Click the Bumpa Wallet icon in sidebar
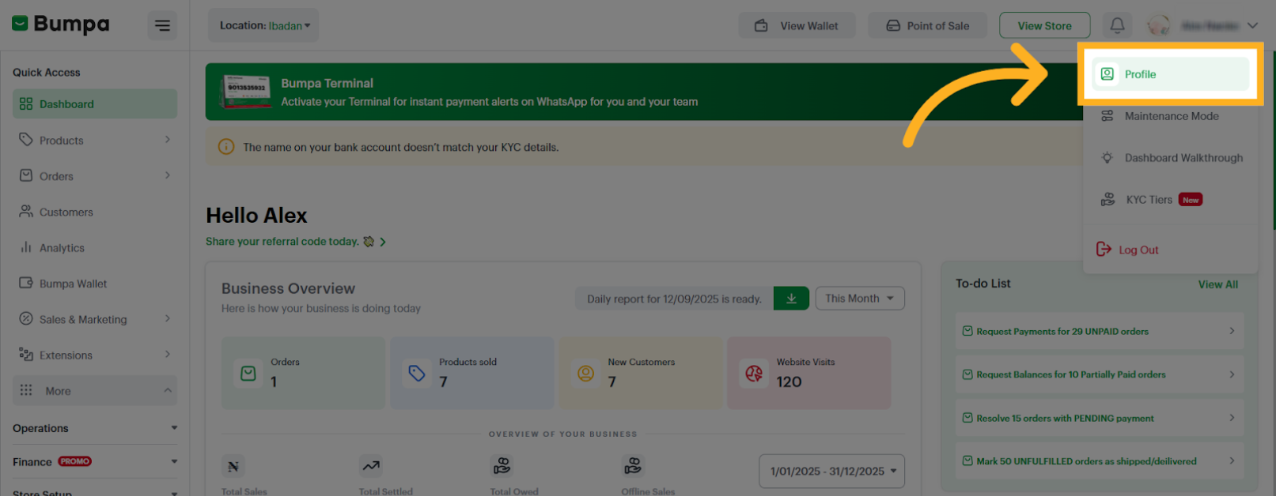Screen dimensions: 1276x496 click(26, 283)
